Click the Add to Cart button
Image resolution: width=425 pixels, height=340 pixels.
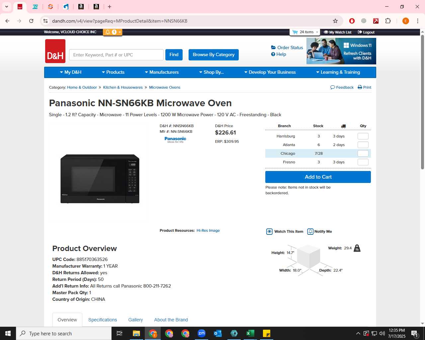tap(318, 177)
